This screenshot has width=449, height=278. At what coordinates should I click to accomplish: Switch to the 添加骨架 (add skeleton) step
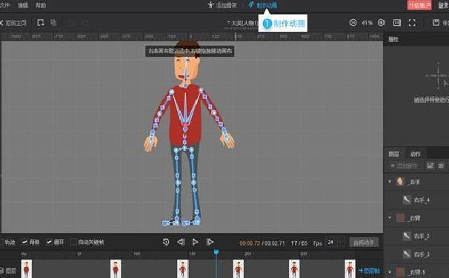[222, 5]
